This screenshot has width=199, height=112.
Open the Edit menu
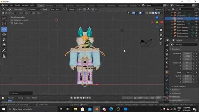pyautogui.click(x=11, y=5)
